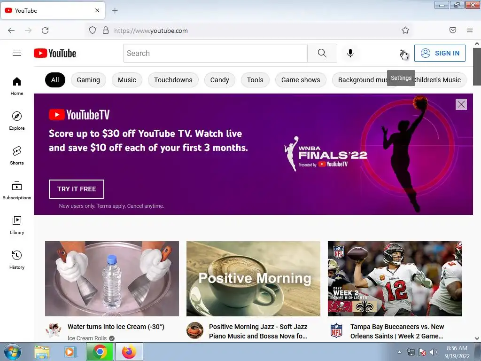This screenshot has height=361, width=481.
Task: Open Library in sidebar
Action: pos(17,225)
